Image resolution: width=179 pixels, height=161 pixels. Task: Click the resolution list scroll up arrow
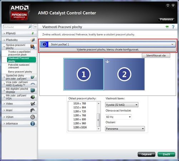click(x=99, y=103)
